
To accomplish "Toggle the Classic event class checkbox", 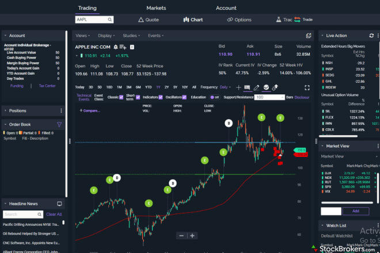I will tap(121, 97).
